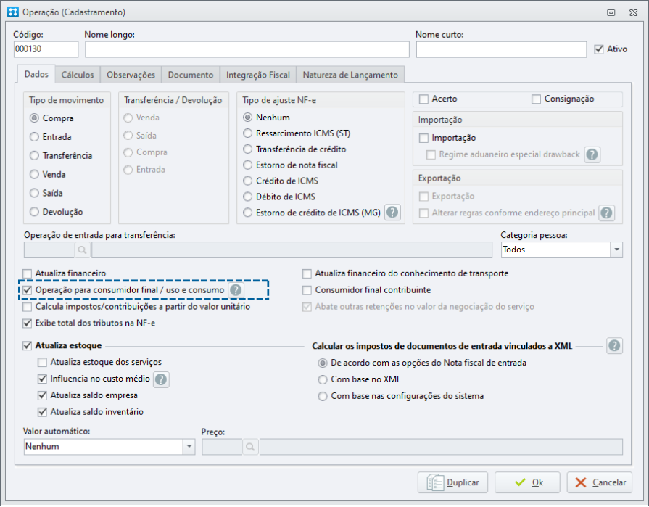Close the Operação (Cadastramento) window

pyautogui.click(x=633, y=13)
